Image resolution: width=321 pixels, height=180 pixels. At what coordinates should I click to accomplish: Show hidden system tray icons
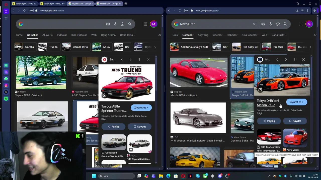[x=270, y=176]
